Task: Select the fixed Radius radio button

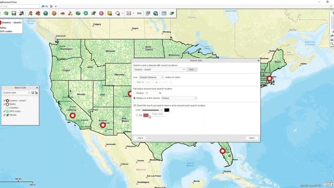Action: click(x=135, y=93)
